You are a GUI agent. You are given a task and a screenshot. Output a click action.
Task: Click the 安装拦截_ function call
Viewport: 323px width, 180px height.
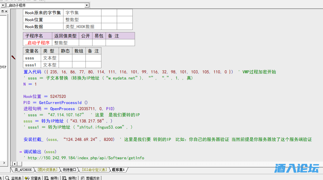point(34,140)
